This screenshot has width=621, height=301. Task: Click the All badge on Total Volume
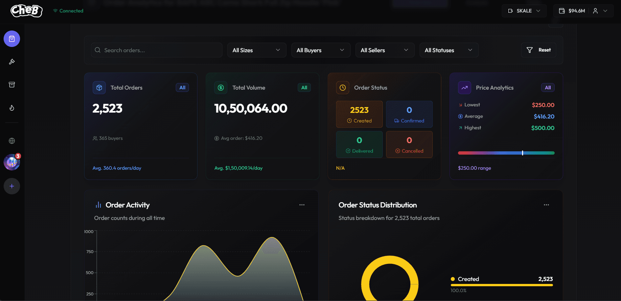click(304, 88)
